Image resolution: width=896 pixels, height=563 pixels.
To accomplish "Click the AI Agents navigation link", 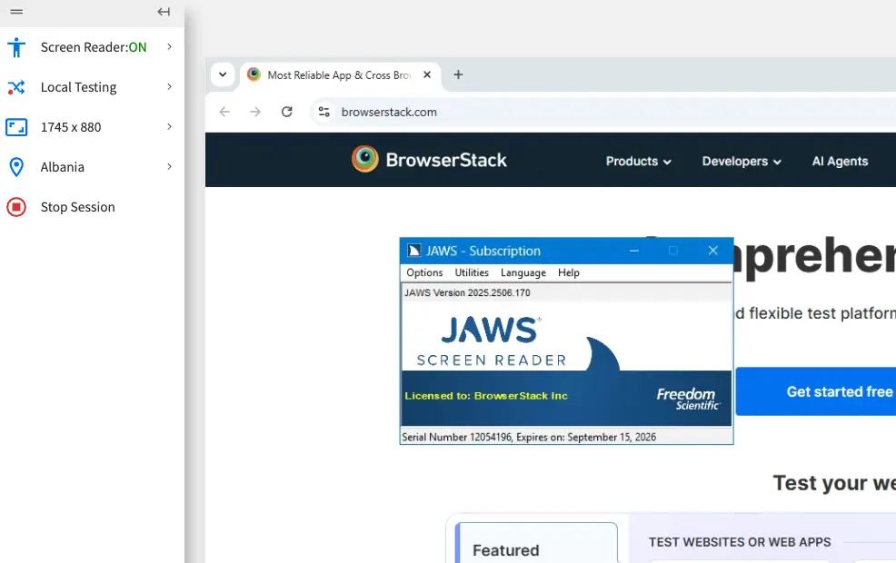I will coord(840,161).
